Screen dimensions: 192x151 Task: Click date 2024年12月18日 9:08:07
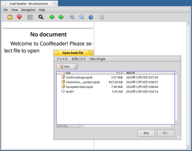(142, 82)
